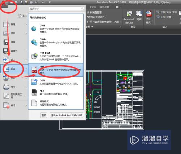181x154 pixels.
Task: Click the magnifier icon in the search box
Action: click(x=83, y=9)
